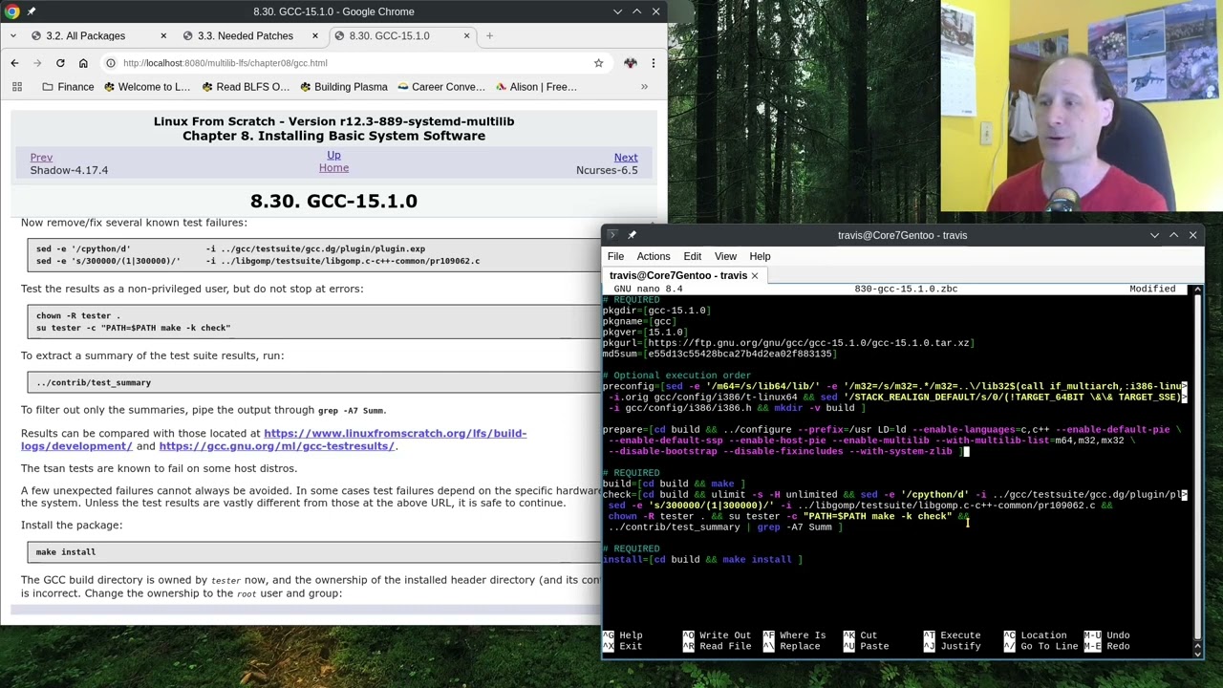Click nano 'Go To Line' shortcut label
This screenshot has width=1223, height=688.
1049,647
